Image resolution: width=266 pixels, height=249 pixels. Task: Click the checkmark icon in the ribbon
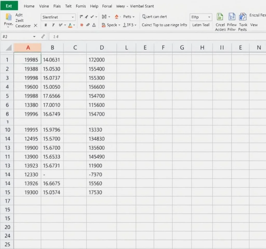click(92, 17)
